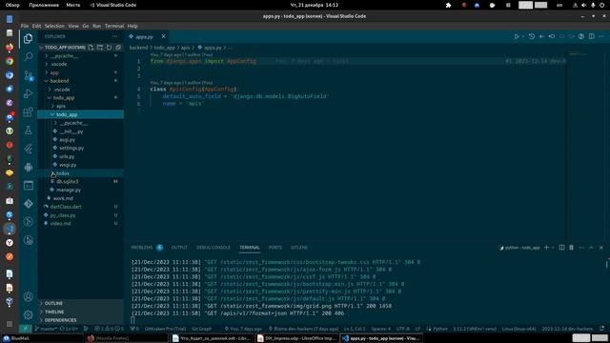
Task: Refresh the explorer tree
Action: pos(109,48)
